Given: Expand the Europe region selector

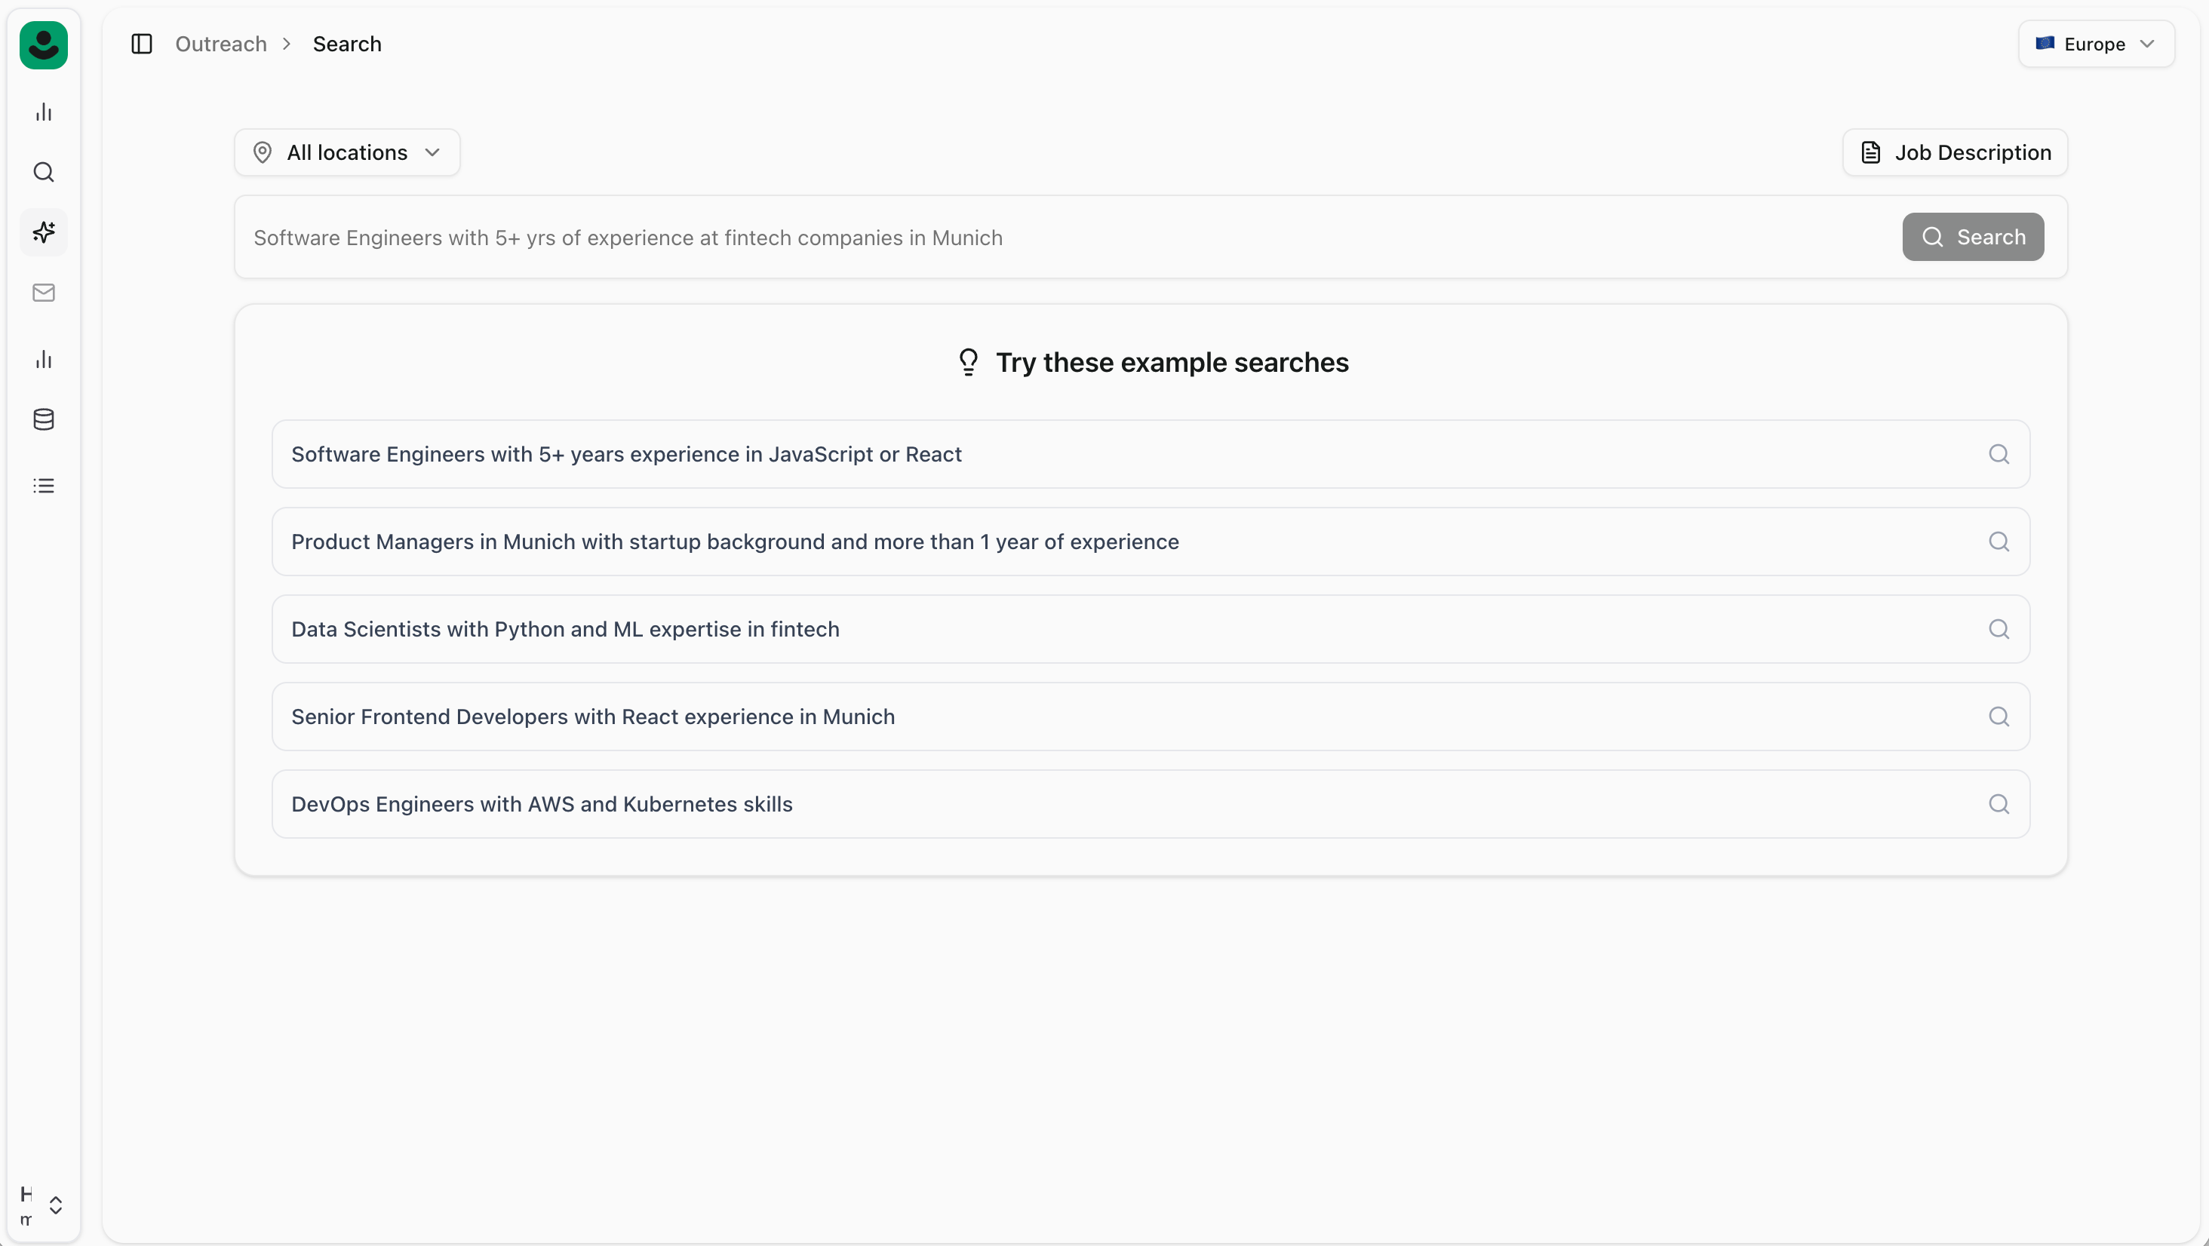Looking at the screenshot, I should click(2095, 44).
